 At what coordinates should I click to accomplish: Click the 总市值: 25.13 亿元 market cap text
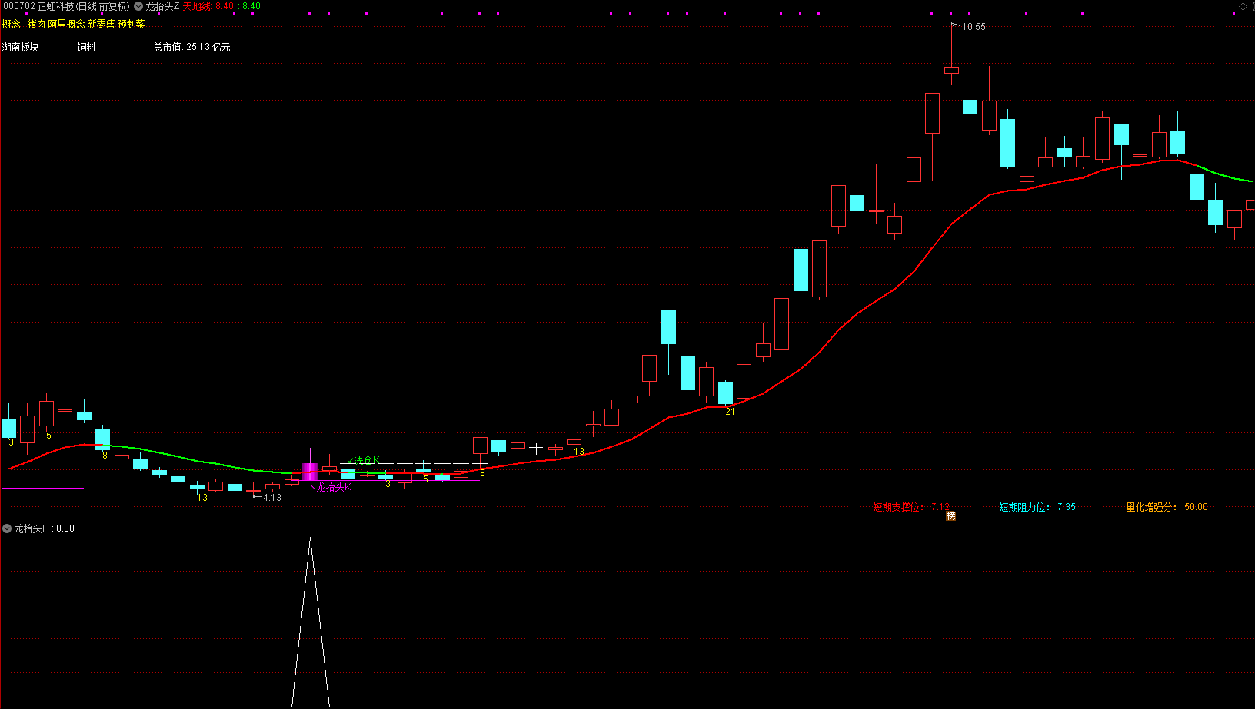[x=191, y=48]
